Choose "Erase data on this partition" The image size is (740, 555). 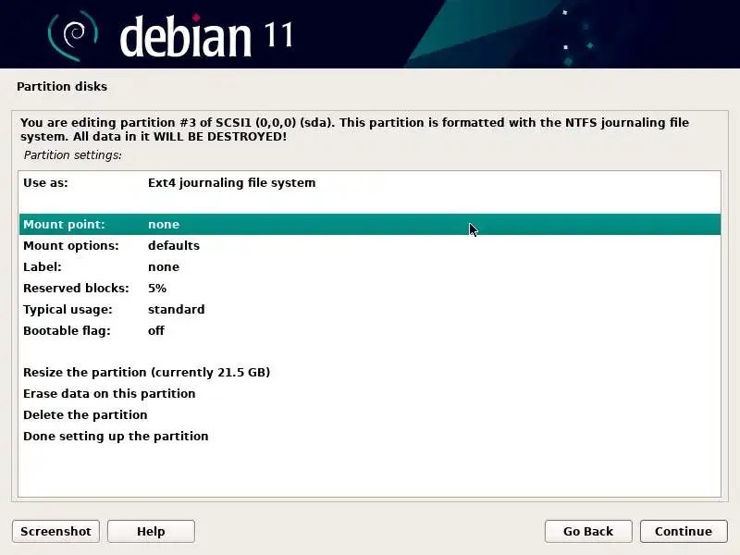(369, 394)
